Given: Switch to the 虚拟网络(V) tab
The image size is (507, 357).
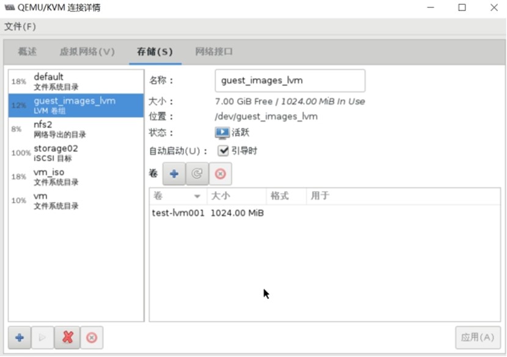Looking at the screenshot, I should click(x=87, y=52).
